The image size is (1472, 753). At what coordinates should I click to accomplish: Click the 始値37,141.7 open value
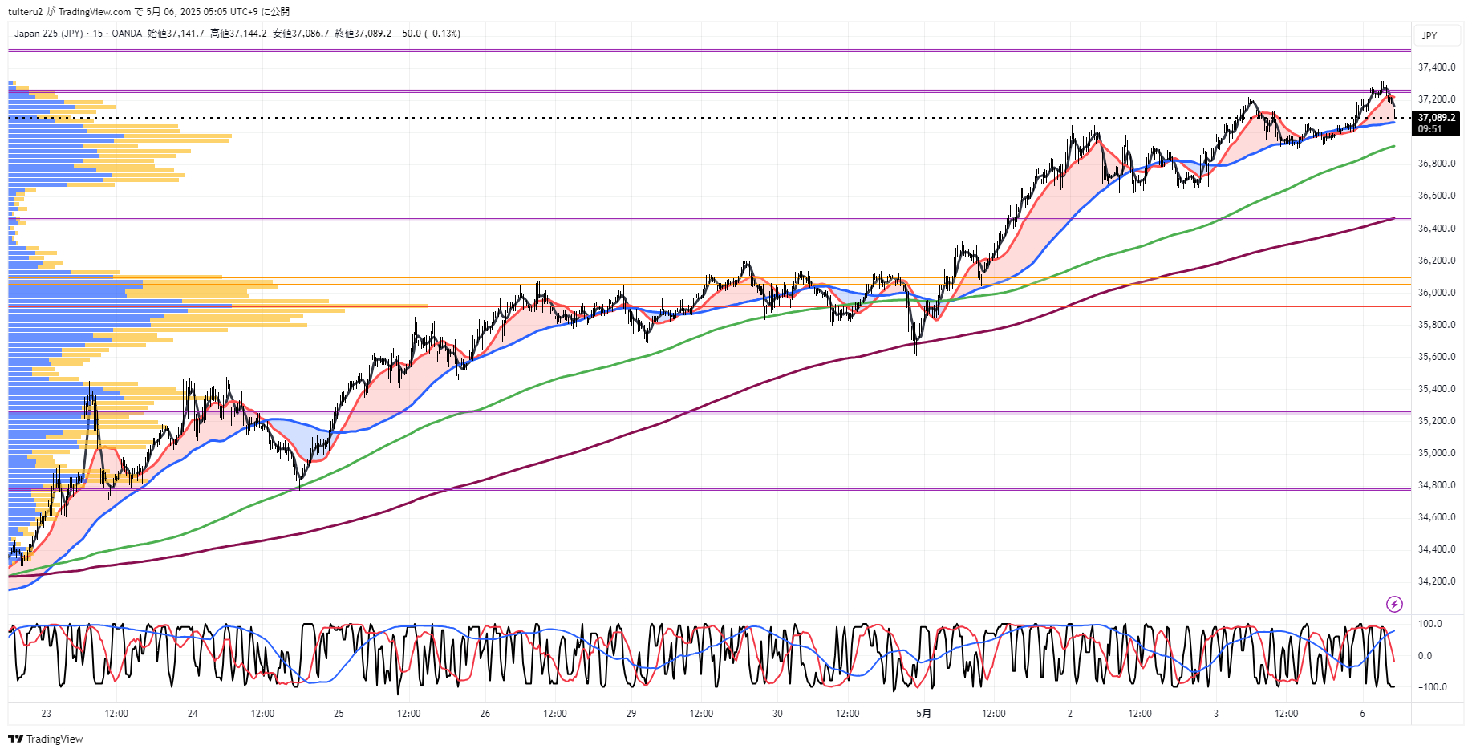point(176,34)
